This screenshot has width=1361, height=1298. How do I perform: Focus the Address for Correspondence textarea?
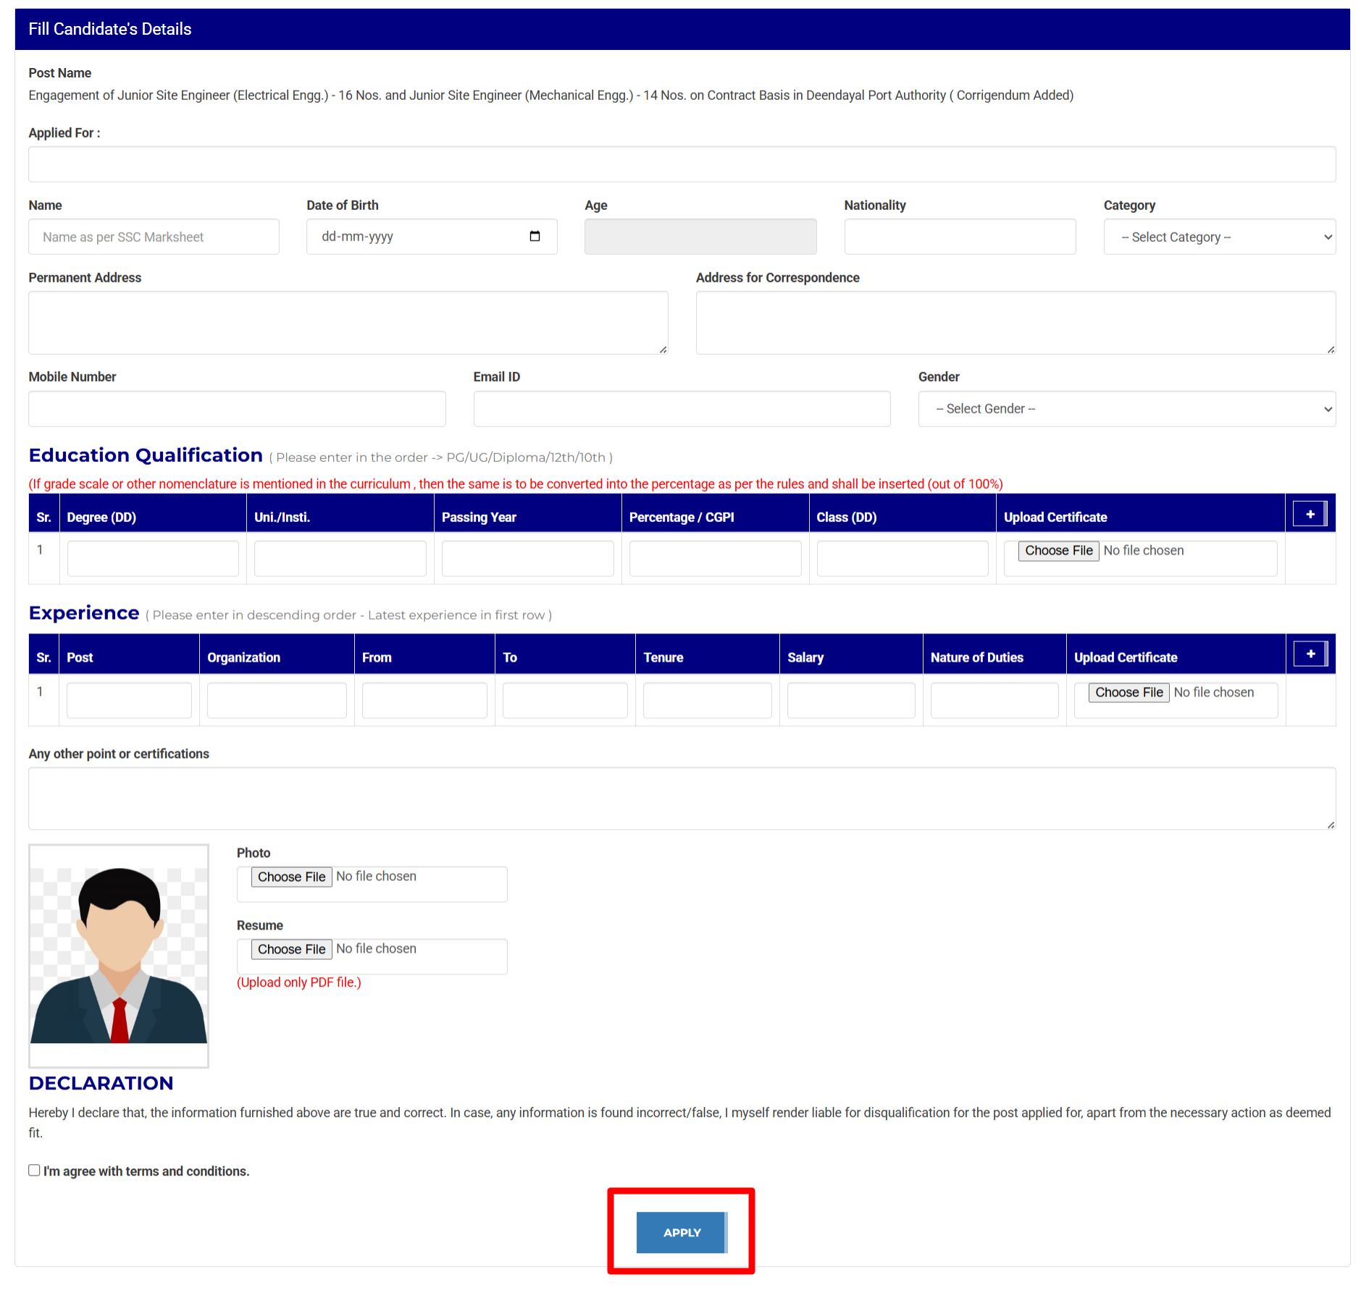click(1015, 323)
